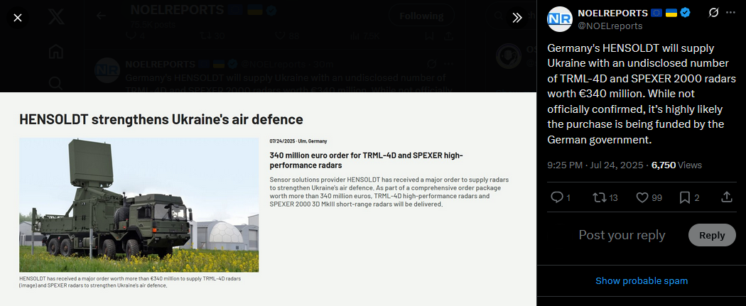Click the grey Reply button
The image size is (746, 306).
coord(712,235)
